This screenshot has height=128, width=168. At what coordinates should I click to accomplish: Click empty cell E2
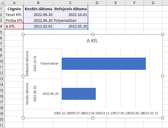click(116, 15)
